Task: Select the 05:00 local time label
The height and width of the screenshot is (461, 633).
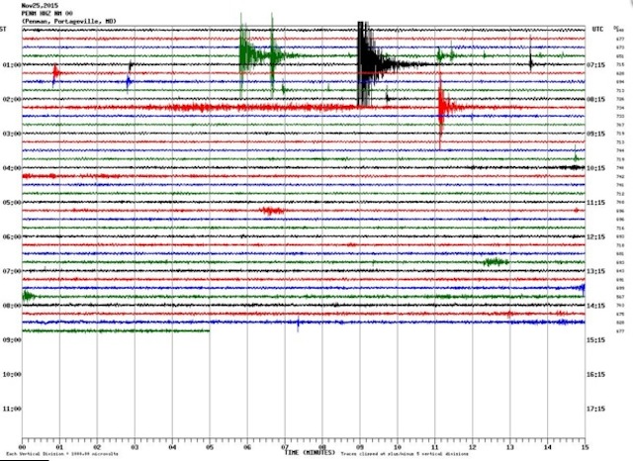Action: tap(12, 202)
